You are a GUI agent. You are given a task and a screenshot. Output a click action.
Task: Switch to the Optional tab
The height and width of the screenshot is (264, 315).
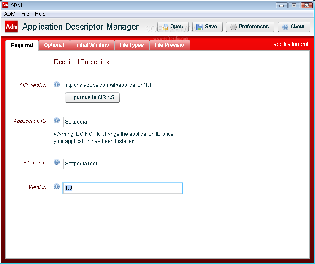(54, 45)
